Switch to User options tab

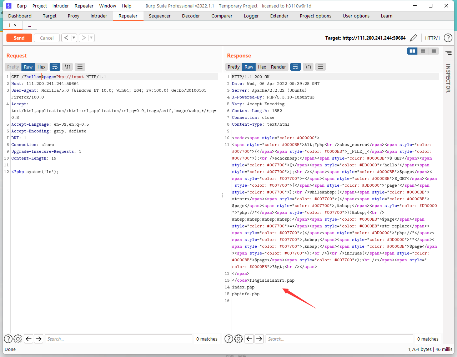click(x=356, y=16)
